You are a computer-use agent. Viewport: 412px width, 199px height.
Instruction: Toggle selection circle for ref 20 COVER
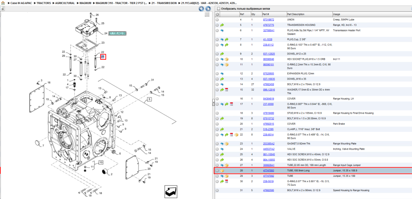[217, 124]
